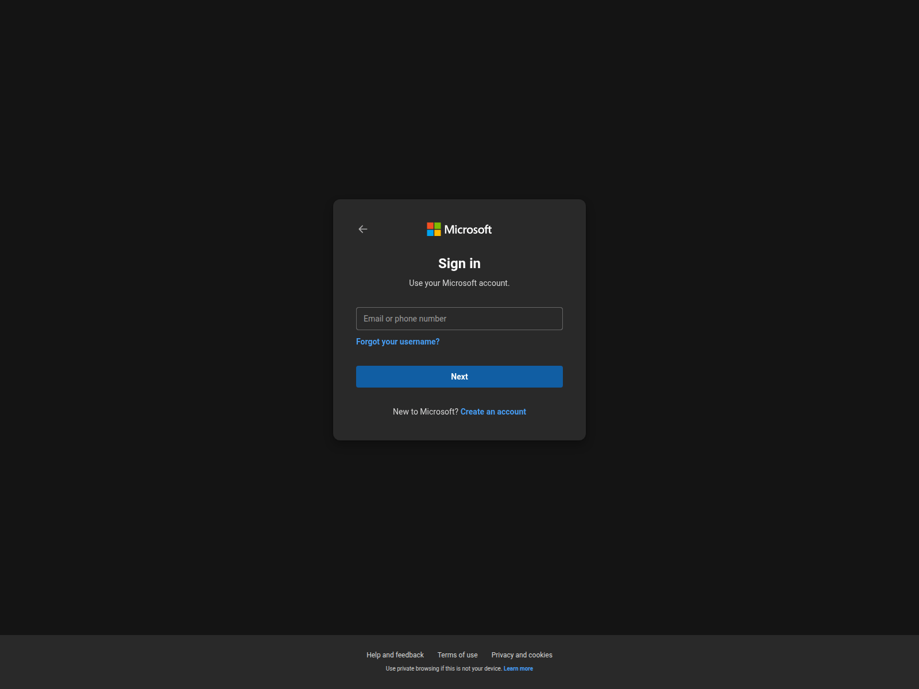
Task: Click the back arrow icon
Action: [x=362, y=229]
